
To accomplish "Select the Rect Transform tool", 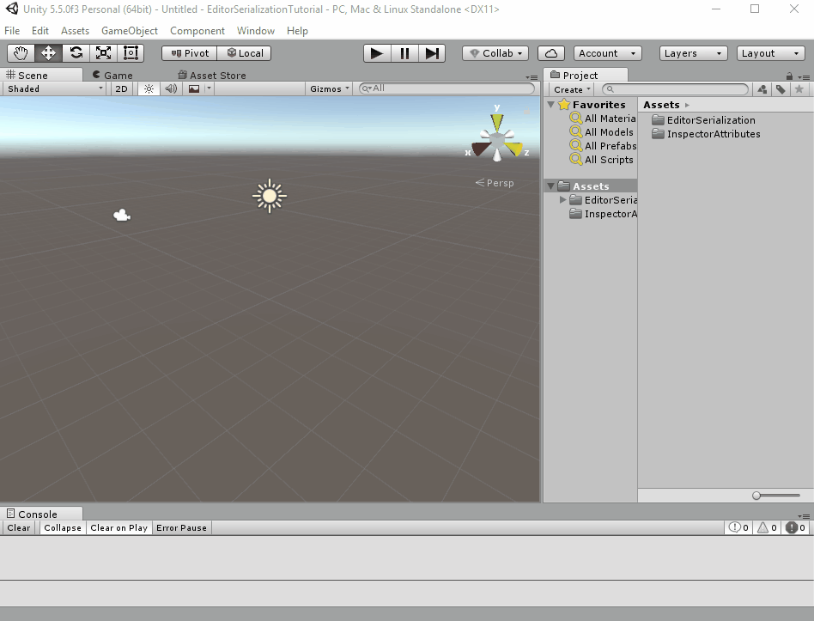I will pos(131,52).
